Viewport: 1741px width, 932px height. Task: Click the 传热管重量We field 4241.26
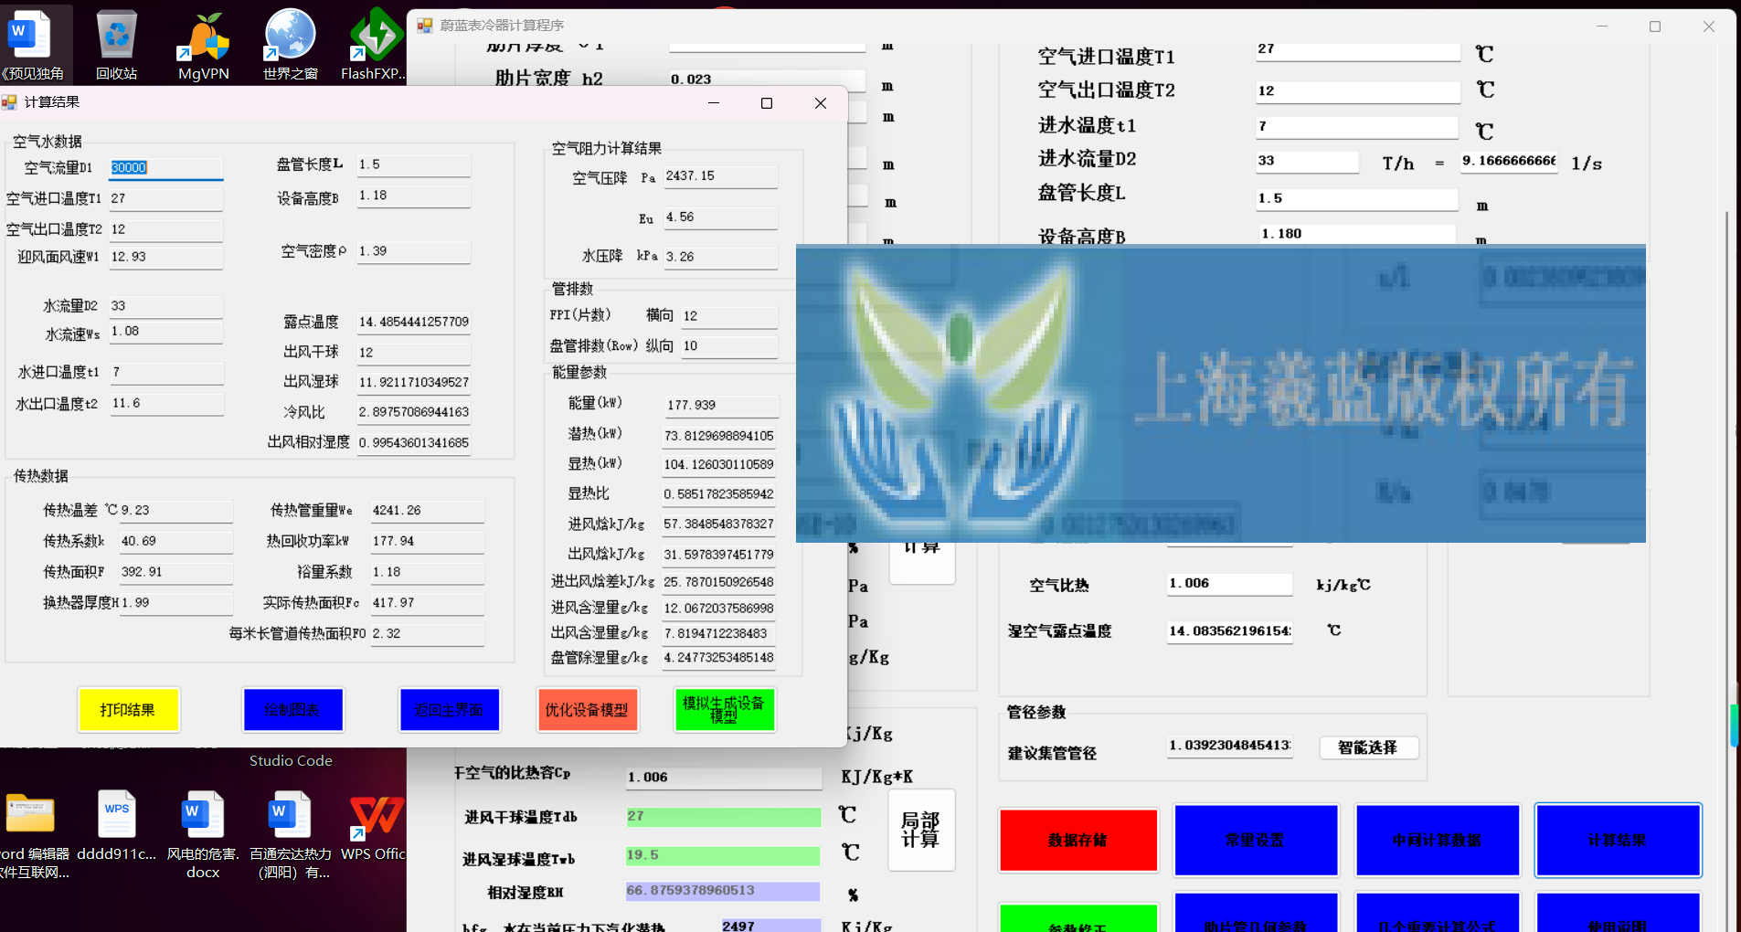pyautogui.click(x=427, y=511)
